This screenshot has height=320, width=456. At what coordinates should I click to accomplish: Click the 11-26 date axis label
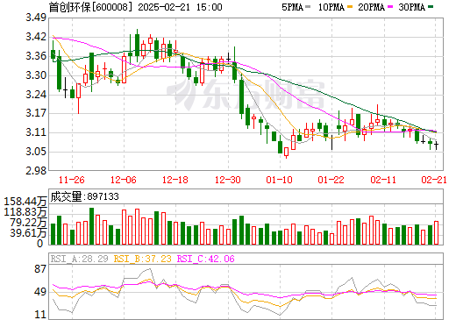72,180
